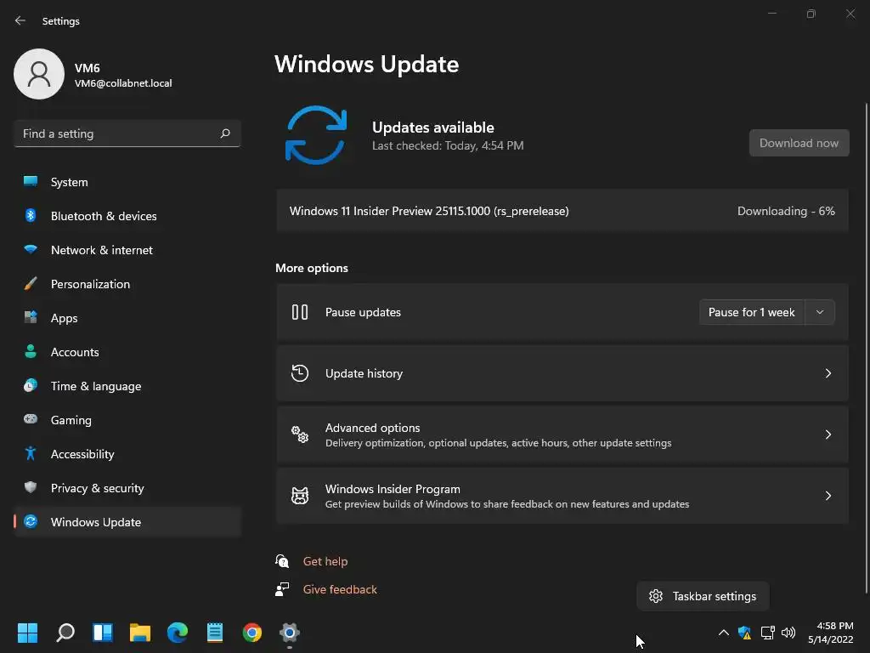
Task: Open the Give feedback link
Action: (340, 589)
